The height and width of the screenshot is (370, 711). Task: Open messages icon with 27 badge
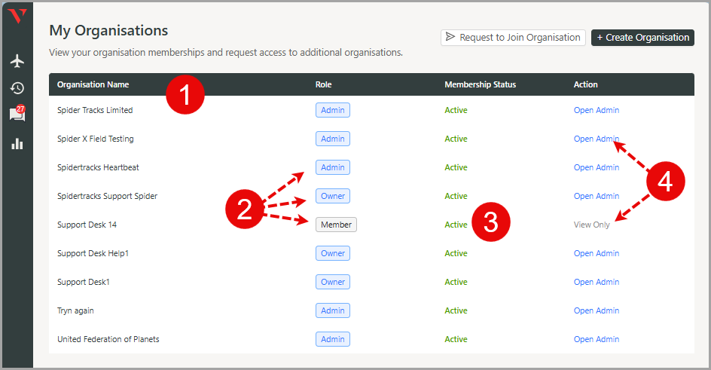pos(17,114)
